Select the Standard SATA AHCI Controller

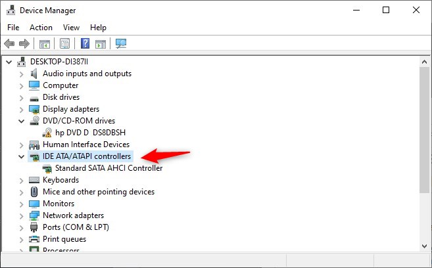coord(108,168)
